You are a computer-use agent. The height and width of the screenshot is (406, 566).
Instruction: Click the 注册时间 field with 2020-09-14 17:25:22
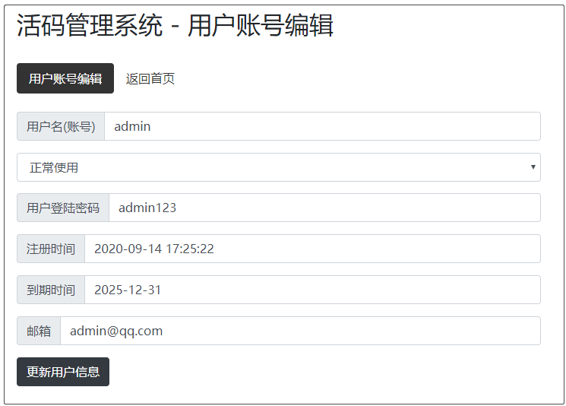[x=311, y=249]
